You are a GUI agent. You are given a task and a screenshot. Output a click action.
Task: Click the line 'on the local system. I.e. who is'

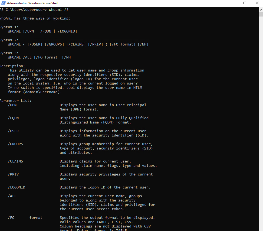point(73,83)
